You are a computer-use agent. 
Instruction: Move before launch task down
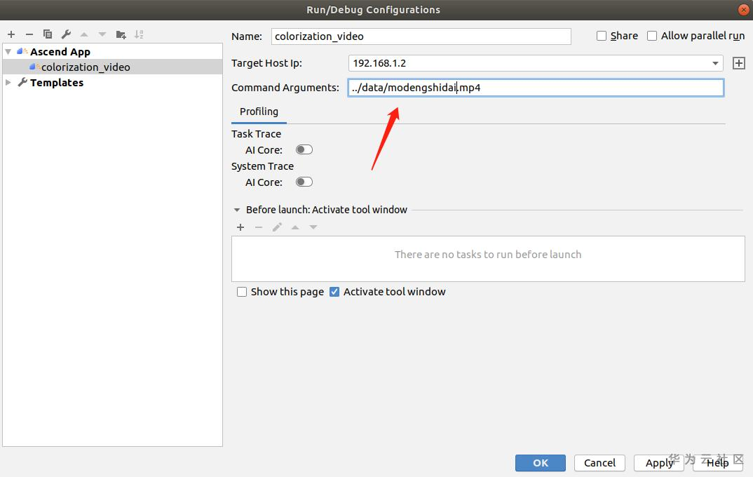tap(313, 227)
